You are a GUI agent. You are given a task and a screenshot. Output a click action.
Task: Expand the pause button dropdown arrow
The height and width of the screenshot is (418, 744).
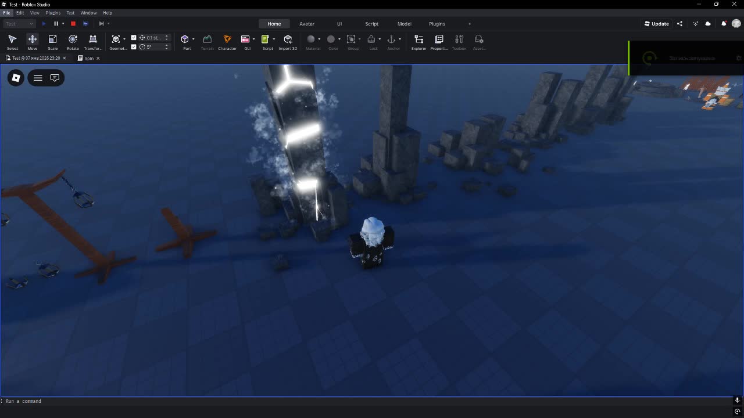pos(63,24)
